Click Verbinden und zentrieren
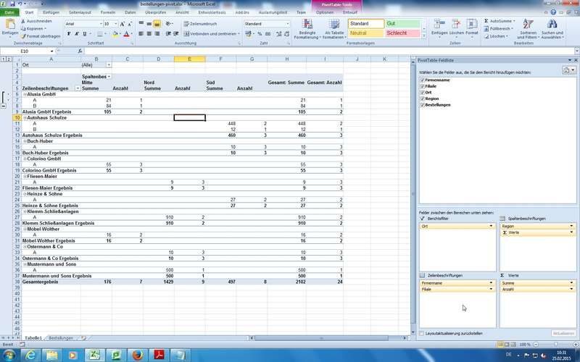580x362 pixels. click(210, 34)
